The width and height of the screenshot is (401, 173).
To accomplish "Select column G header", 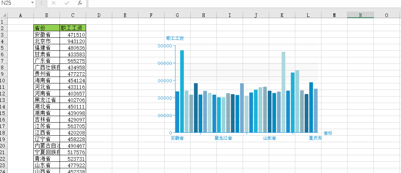I will (178, 15).
